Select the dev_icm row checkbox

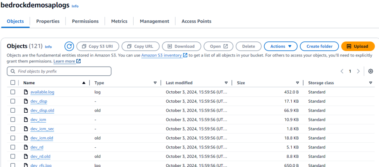tap(13, 119)
